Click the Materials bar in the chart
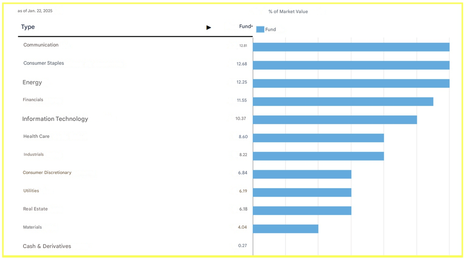The image size is (464, 259). 285,229
